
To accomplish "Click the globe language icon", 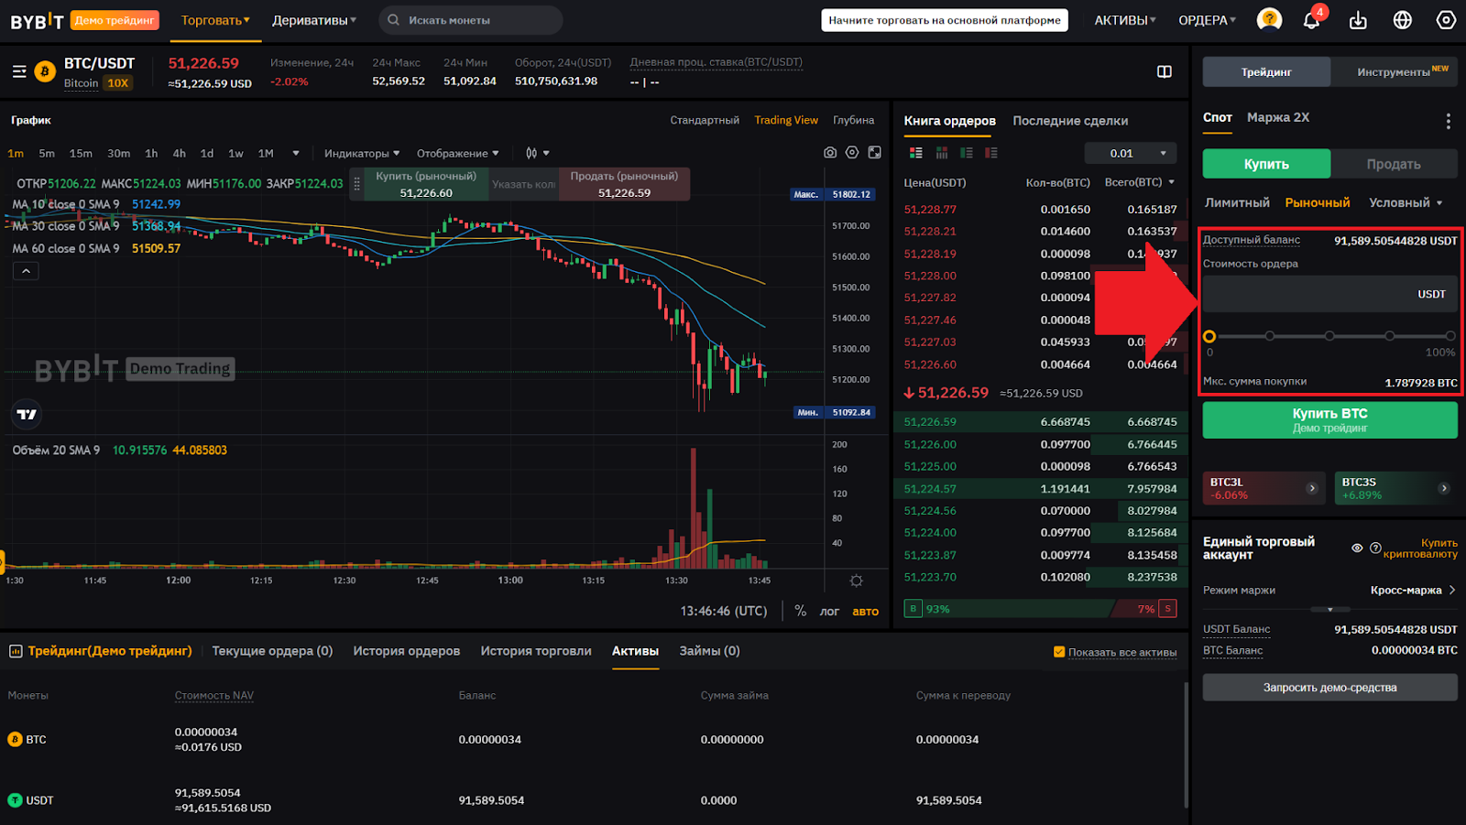I will [1402, 20].
